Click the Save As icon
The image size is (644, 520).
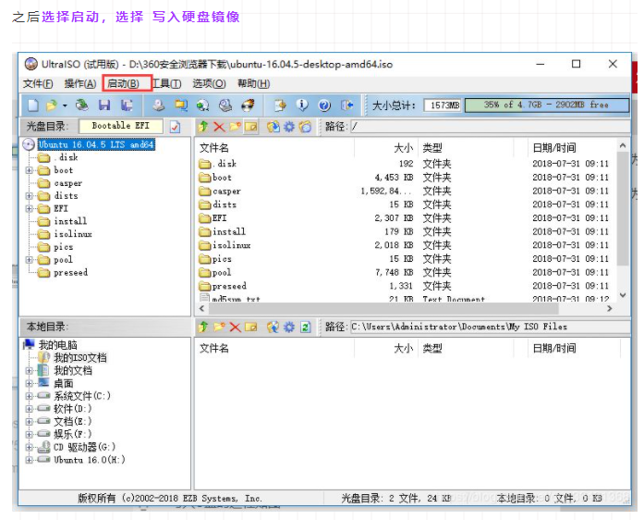point(127,105)
